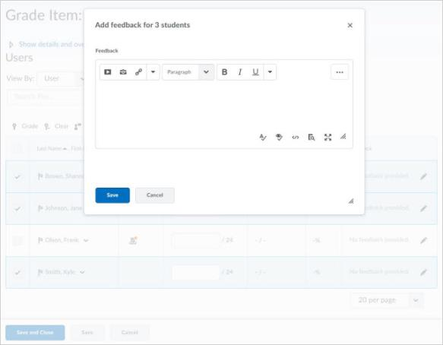This screenshot has width=443, height=345.
Task: Click the Preview icon in editor
Action: (312, 138)
